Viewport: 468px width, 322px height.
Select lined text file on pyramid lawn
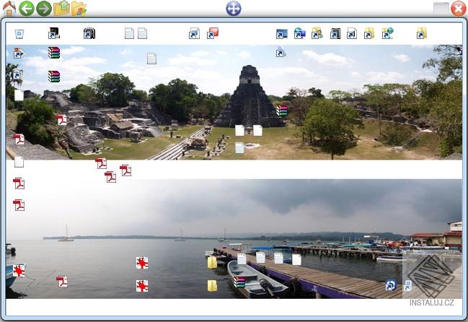239,148
